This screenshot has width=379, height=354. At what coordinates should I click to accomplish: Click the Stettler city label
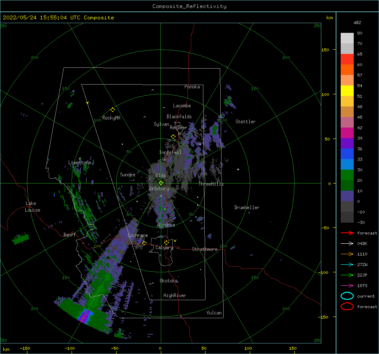coord(246,122)
